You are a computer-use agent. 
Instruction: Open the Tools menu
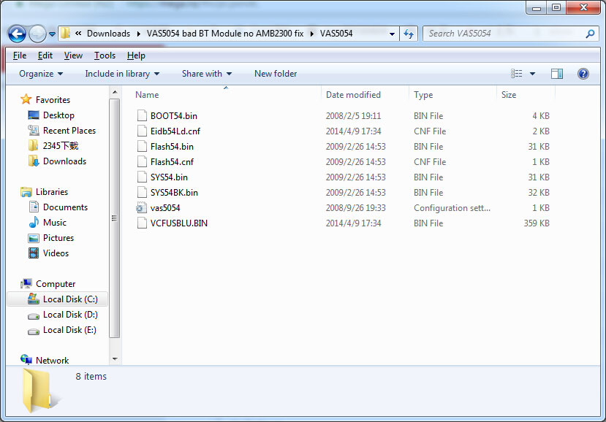(105, 55)
